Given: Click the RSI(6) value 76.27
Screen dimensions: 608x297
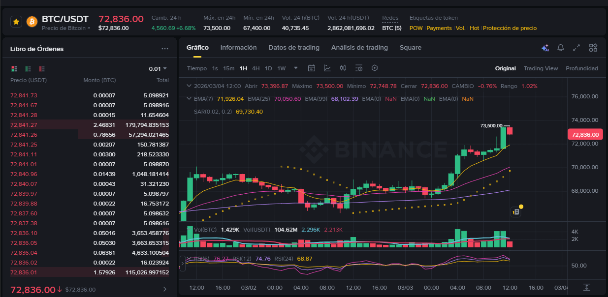Looking at the screenshot, I should click(221, 259).
